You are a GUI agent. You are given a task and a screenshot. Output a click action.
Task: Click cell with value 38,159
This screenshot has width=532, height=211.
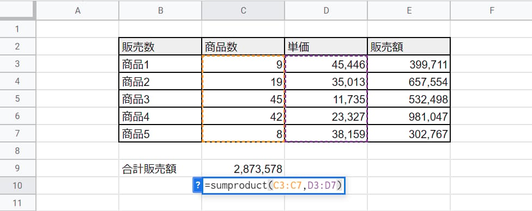coord(326,133)
